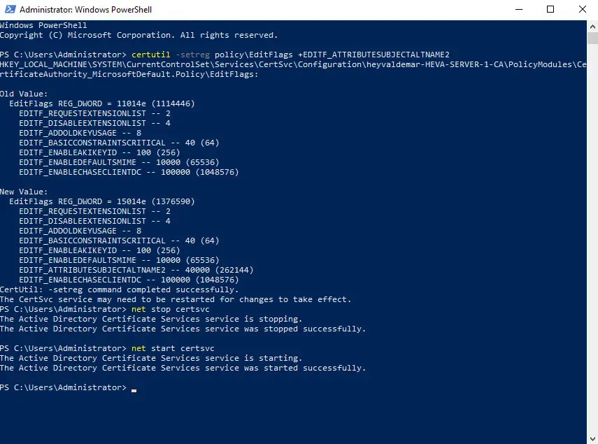Click the 'net stop certsvc' command

(171, 309)
